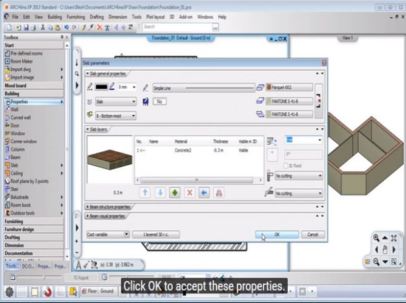Viewport: 406px width, 303px height.
Task: Move layer up with blue up arrow
Action: (x=146, y=193)
